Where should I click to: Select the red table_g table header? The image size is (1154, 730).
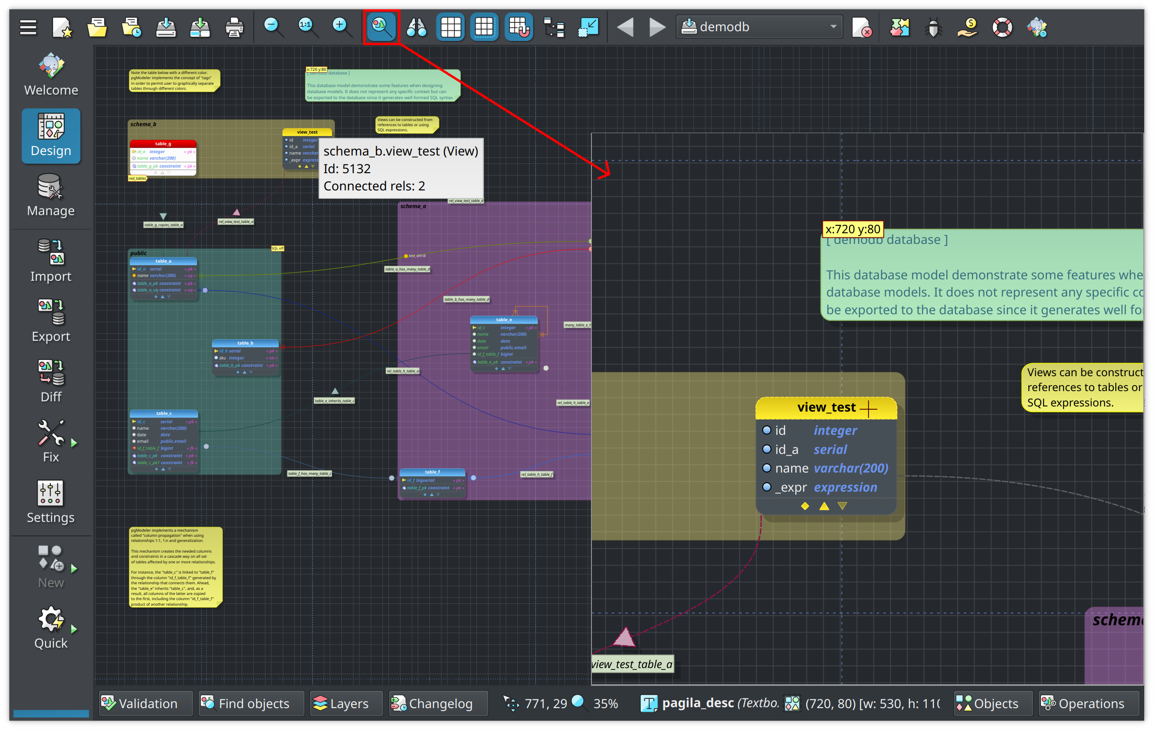(x=163, y=144)
